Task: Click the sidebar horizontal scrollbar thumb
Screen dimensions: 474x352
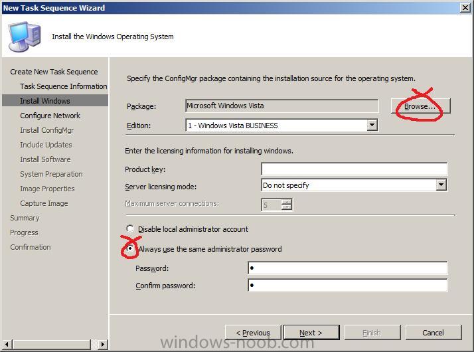Action: click(52, 344)
